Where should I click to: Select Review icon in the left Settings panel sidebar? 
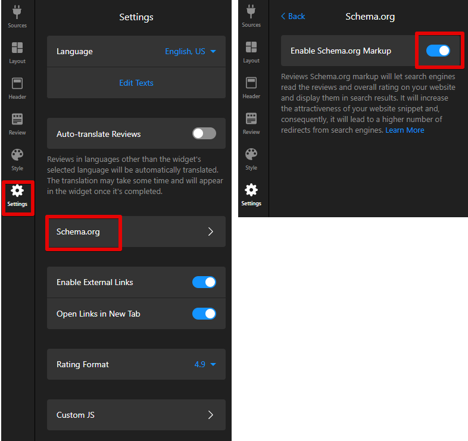[x=17, y=124]
